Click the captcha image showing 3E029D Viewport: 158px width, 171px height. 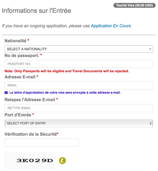tap(29, 161)
